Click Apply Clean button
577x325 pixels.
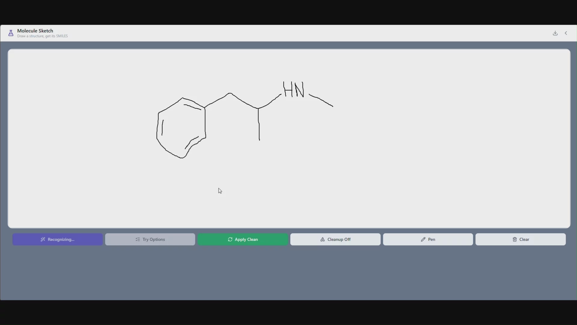tap(243, 239)
